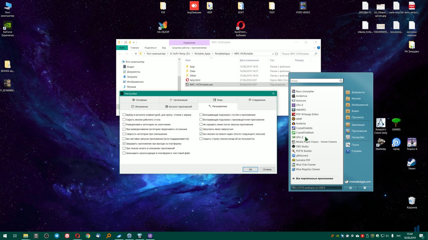Open Документы folder in PortableApps sidebar
This screenshot has width=428, height=240.
point(355,92)
